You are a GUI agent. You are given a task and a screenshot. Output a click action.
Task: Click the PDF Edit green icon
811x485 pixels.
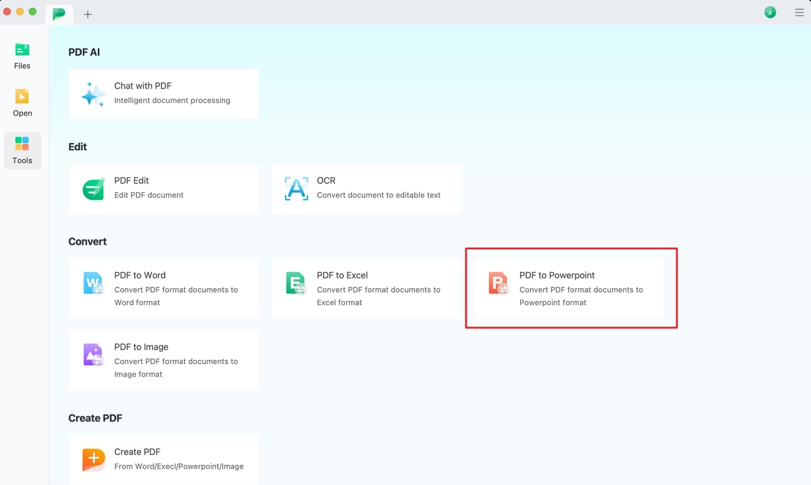[94, 189]
